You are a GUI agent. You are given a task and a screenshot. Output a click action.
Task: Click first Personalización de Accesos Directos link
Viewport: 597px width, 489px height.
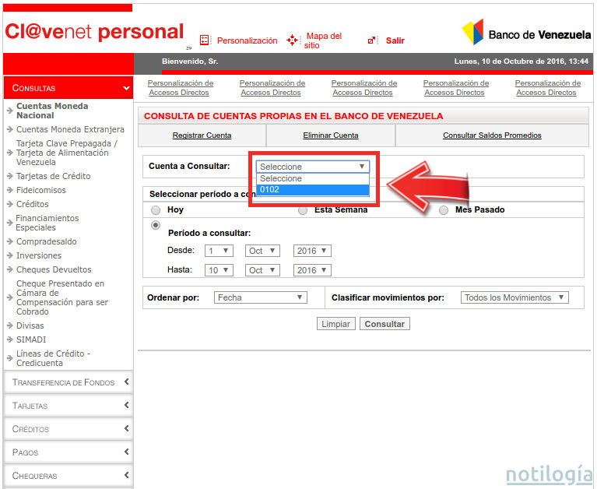pyautogui.click(x=181, y=87)
